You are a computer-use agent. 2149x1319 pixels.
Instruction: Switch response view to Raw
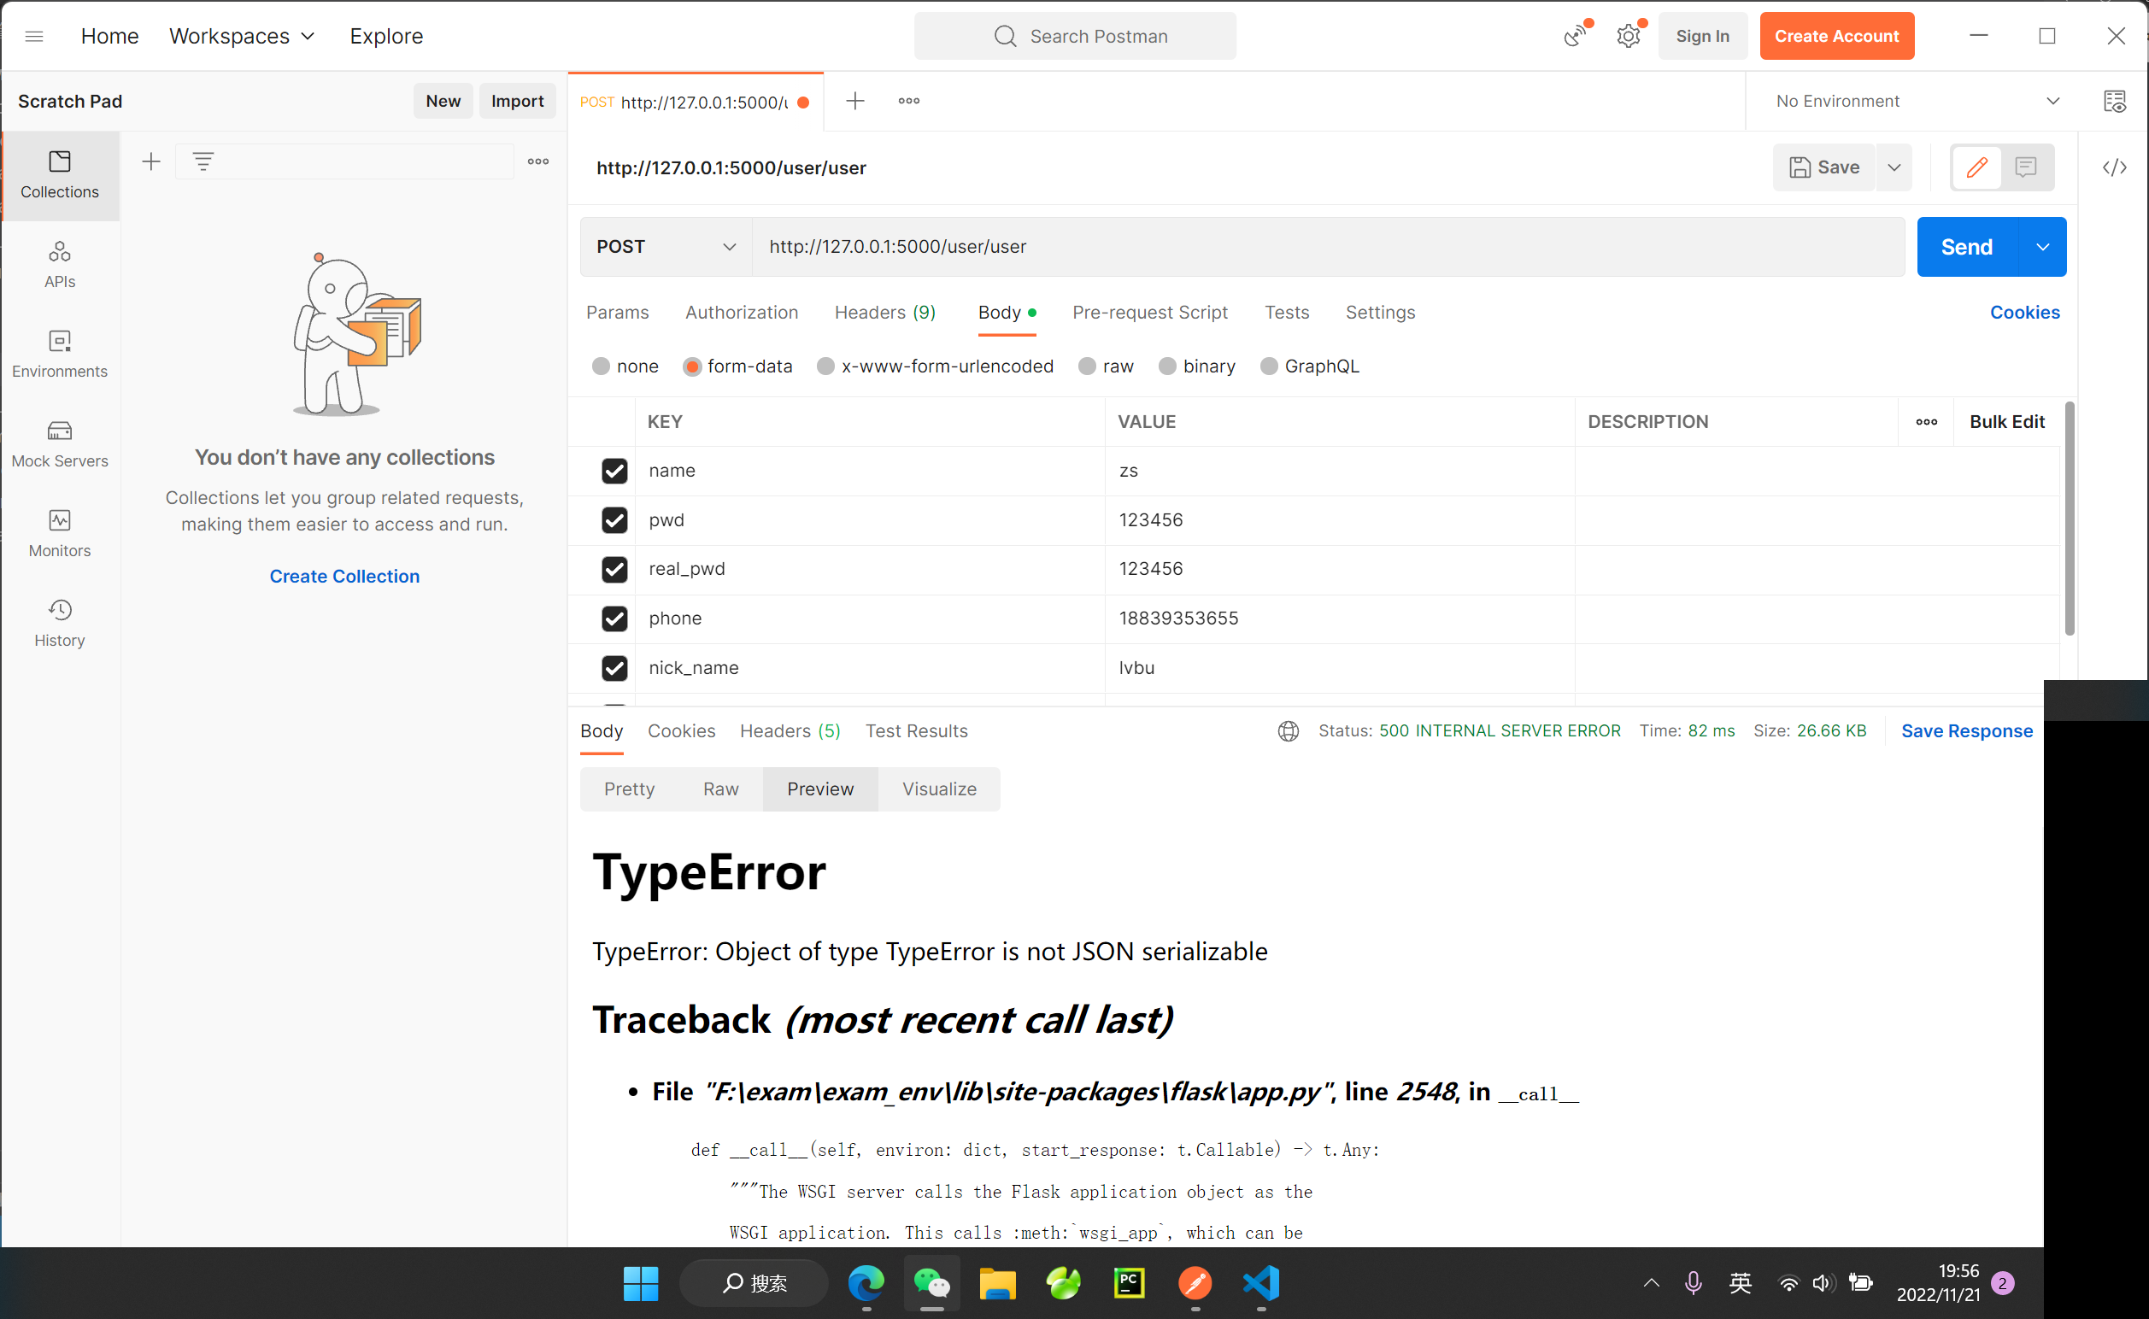[720, 788]
